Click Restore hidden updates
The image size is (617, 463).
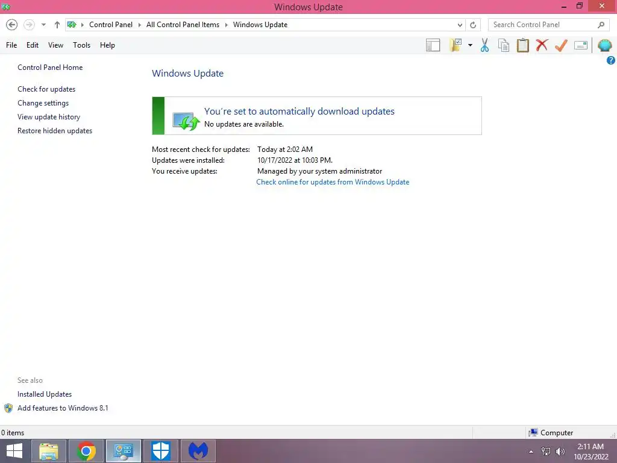click(x=55, y=131)
